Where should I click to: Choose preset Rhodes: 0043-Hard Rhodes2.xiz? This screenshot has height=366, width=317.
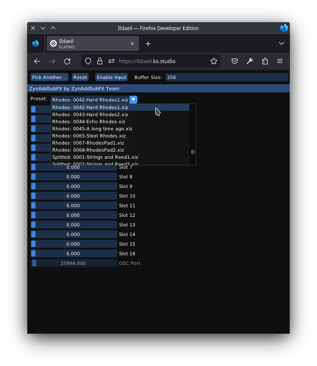[120, 114]
